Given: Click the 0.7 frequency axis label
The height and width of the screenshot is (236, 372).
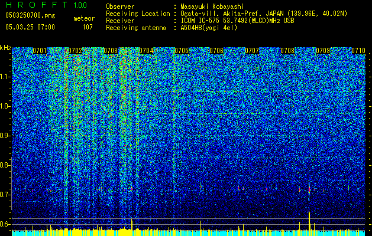Looking at the screenshot, I should 5,195.
